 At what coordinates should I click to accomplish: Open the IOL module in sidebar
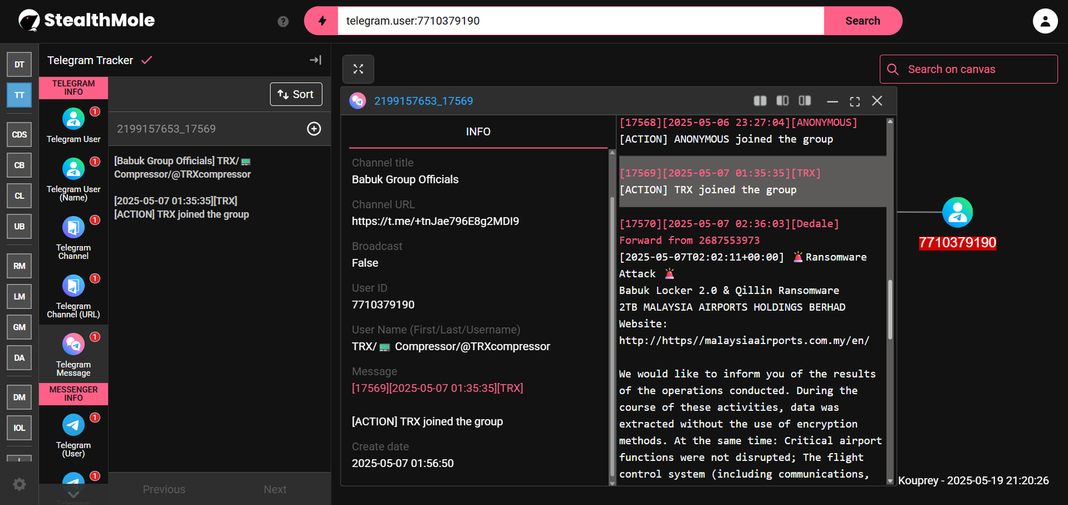19,428
